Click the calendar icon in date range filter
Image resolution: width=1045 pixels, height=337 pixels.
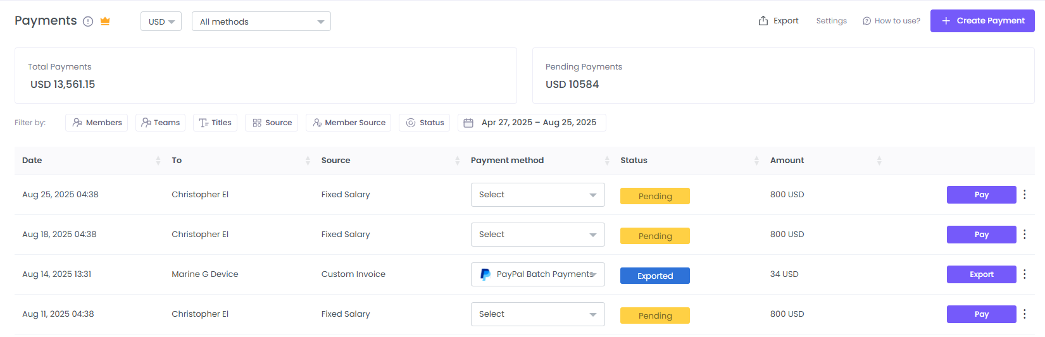click(468, 123)
